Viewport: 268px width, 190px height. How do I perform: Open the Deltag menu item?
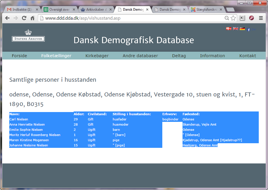point(179,56)
